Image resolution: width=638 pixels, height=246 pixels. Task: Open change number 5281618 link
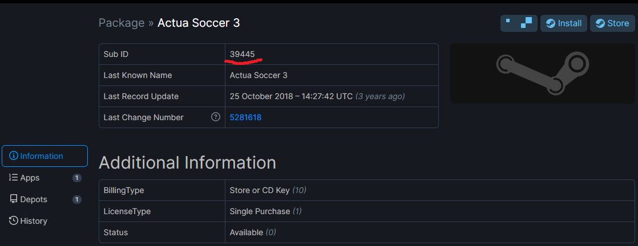[x=245, y=117]
